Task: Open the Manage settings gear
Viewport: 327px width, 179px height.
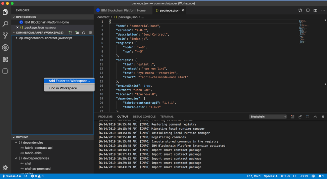Action: (5, 167)
